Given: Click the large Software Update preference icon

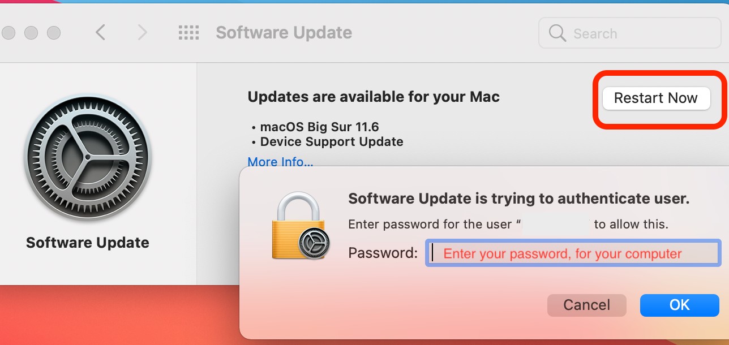Looking at the screenshot, I should (88, 157).
